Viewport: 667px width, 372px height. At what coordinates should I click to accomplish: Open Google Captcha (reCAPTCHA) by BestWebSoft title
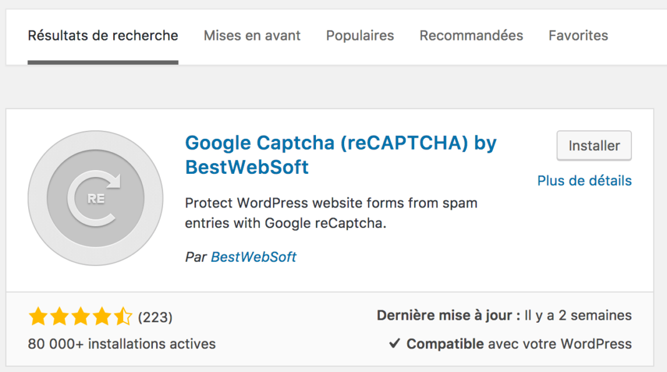[340, 155]
